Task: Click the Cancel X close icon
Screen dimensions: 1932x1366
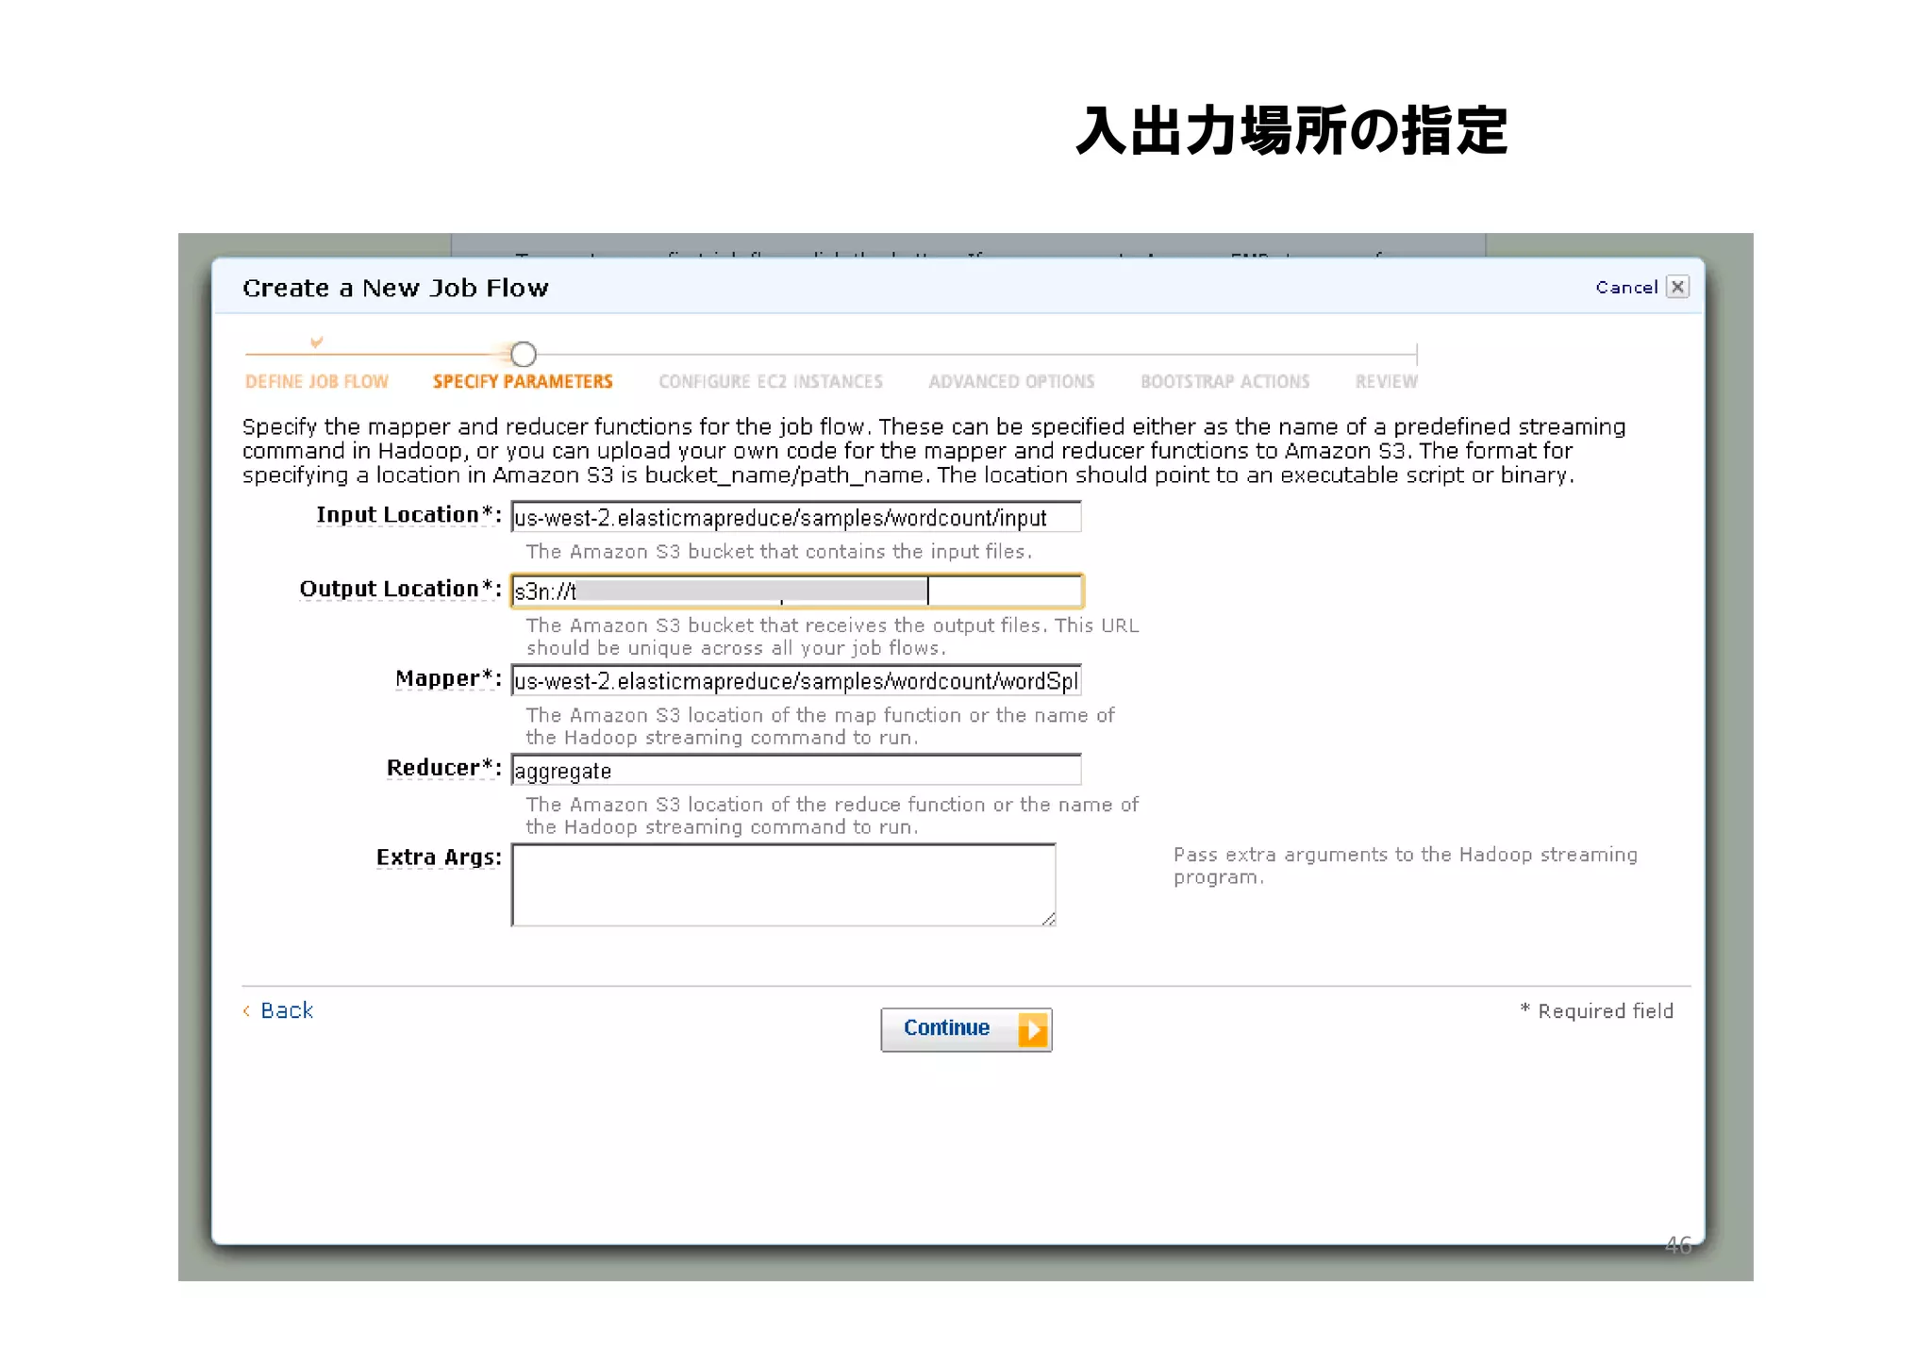Action: (x=1677, y=287)
